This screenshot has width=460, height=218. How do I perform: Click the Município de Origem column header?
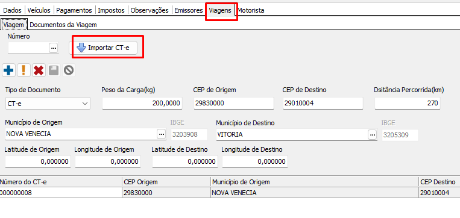pyautogui.click(x=315, y=182)
